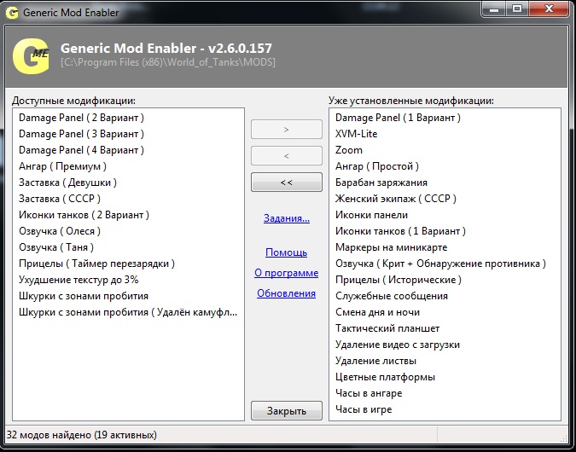Image resolution: width=576 pixels, height=452 pixels.
Task: Close window with the red X button
Action: pyautogui.click(x=550, y=9)
